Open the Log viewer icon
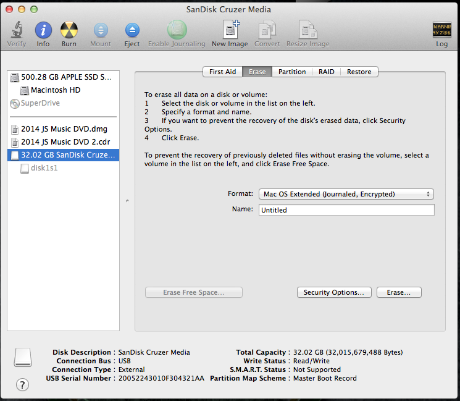 (442, 30)
